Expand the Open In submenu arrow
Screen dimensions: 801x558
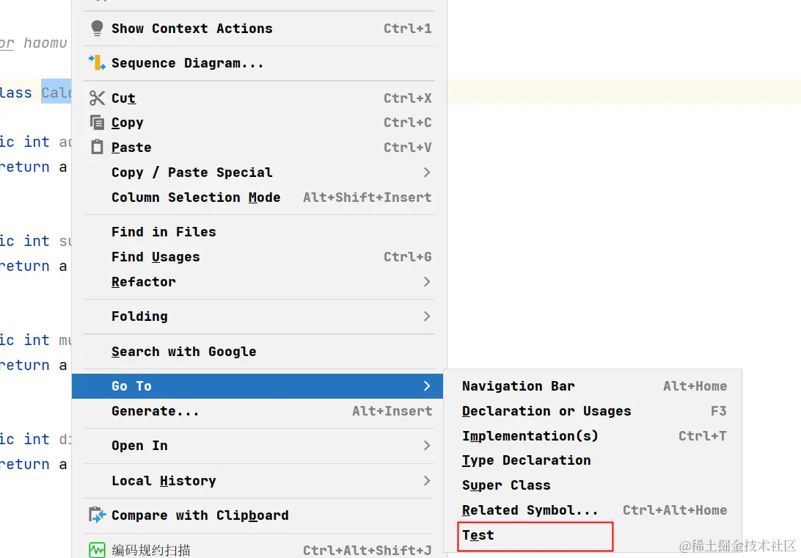click(x=427, y=446)
